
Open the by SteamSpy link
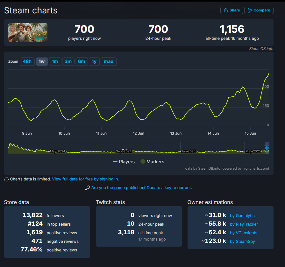pyautogui.click(x=242, y=242)
